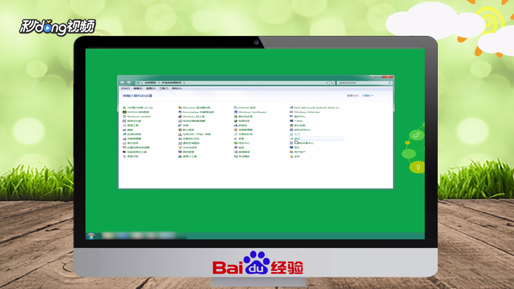The width and height of the screenshot is (514, 289).
Task: Open the 工具(T) menu
Action: pos(164,88)
